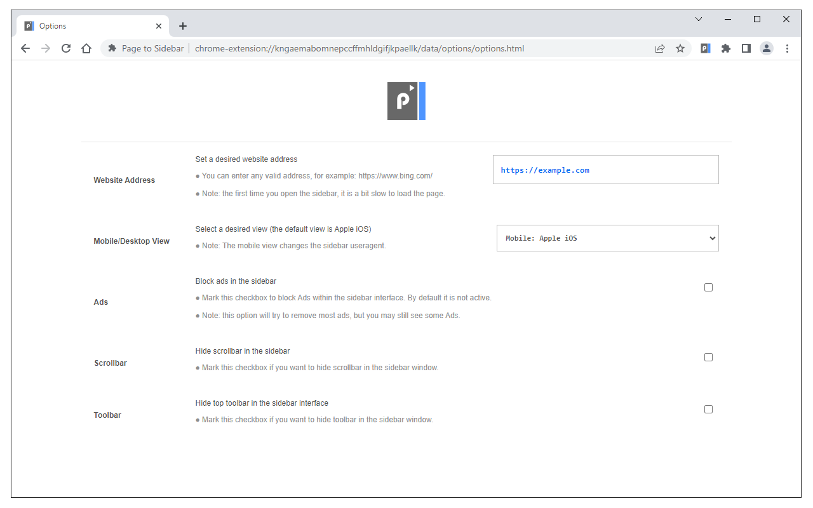Click 'Select a desired view' description text
This screenshot has height=508, width=813.
(x=283, y=229)
